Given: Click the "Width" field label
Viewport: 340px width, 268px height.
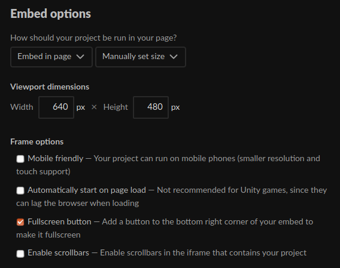Looking at the screenshot, I should click(x=22, y=107).
